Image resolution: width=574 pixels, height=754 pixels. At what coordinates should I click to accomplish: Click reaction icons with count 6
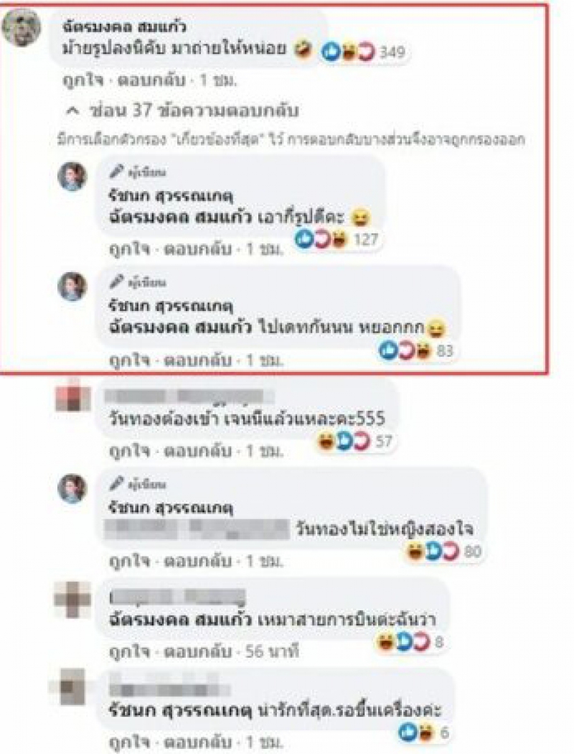424,733
